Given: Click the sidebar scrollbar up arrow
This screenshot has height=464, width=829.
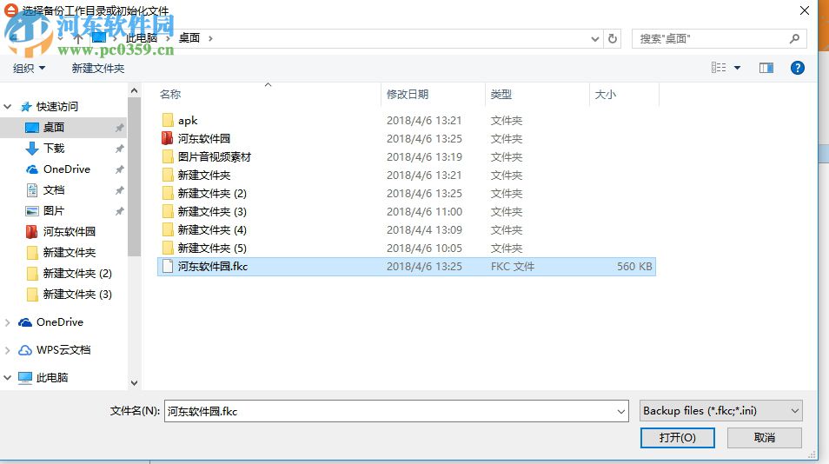Looking at the screenshot, I should coord(135,91).
